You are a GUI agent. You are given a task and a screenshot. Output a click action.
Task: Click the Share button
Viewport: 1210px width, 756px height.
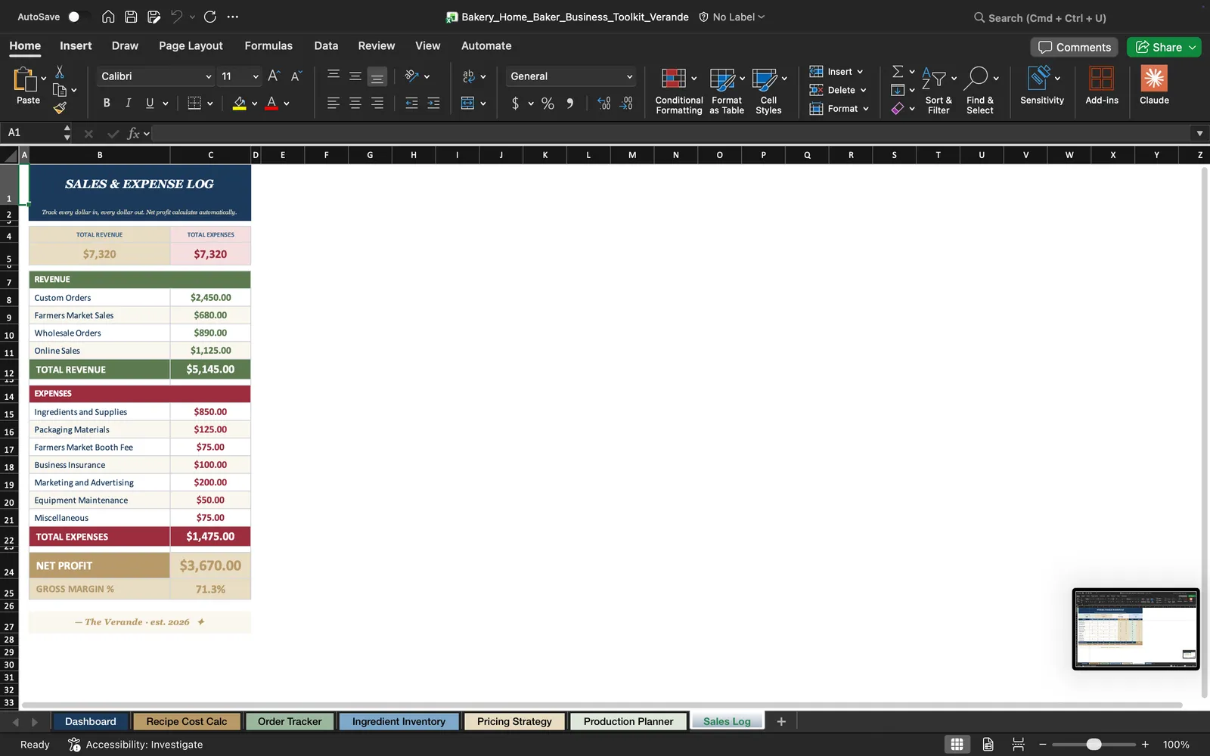[x=1164, y=47]
